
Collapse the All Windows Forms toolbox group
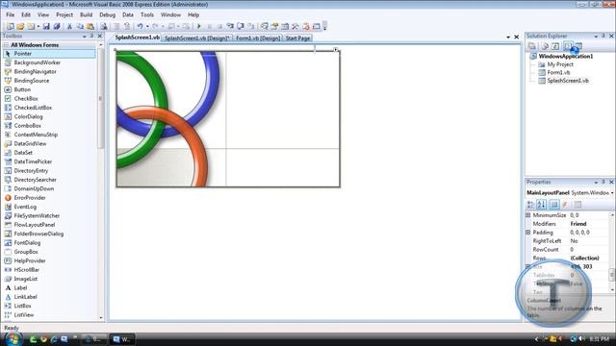click(7, 45)
